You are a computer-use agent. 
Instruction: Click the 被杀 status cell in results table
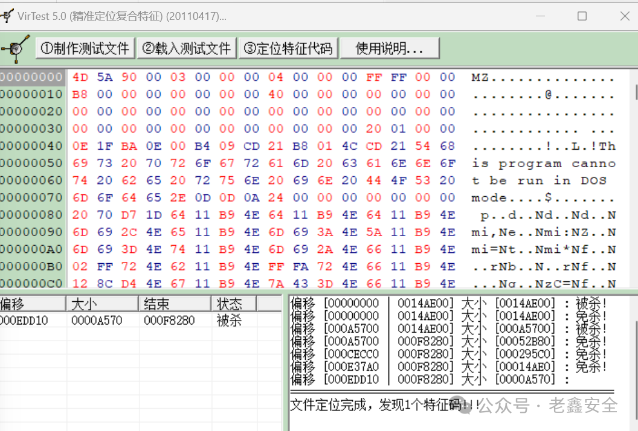pos(229,321)
